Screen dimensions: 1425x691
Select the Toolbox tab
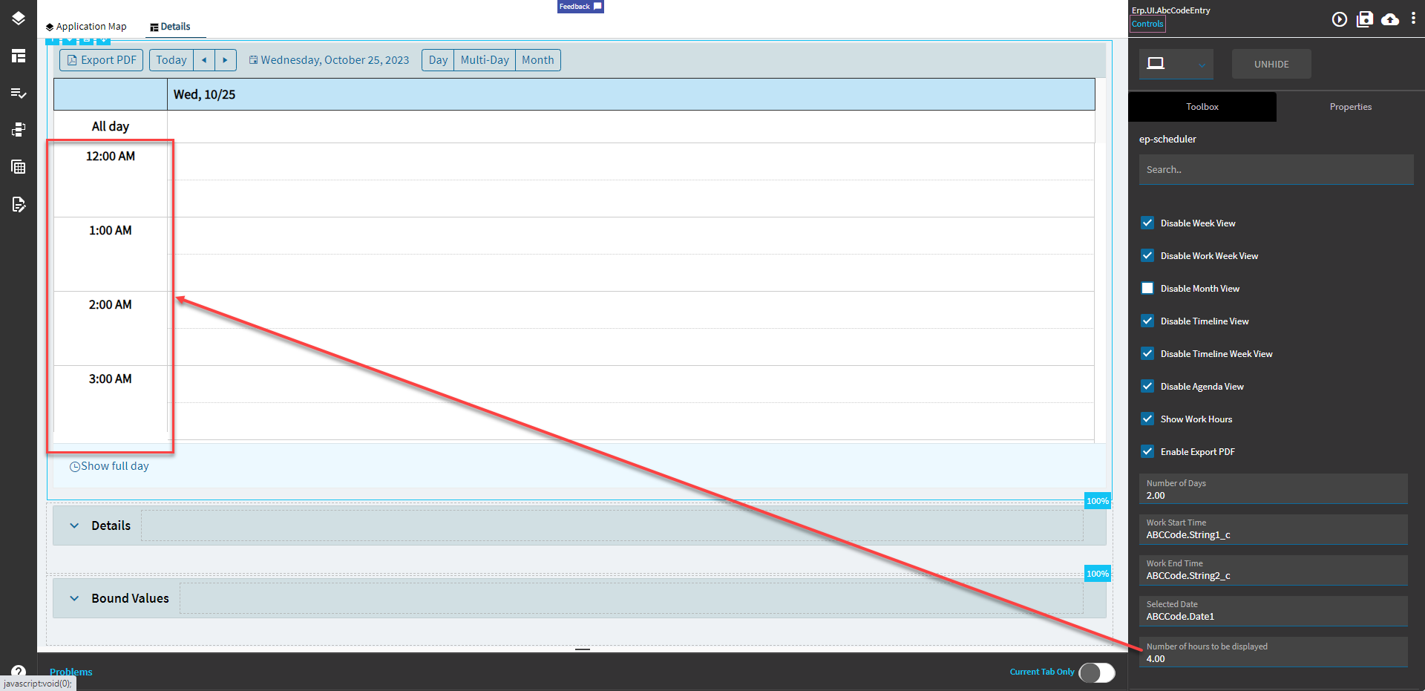[1202, 107]
